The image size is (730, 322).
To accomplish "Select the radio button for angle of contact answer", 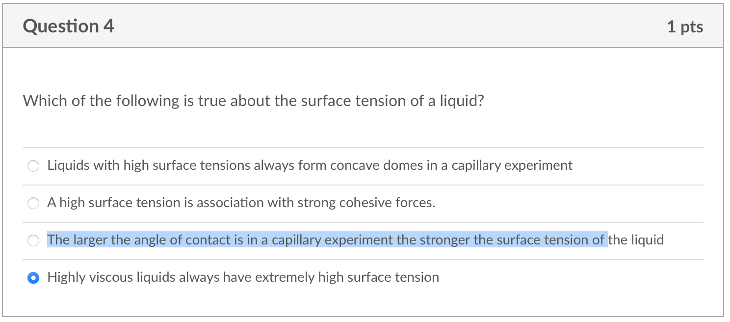I will pyautogui.click(x=33, y=241).
